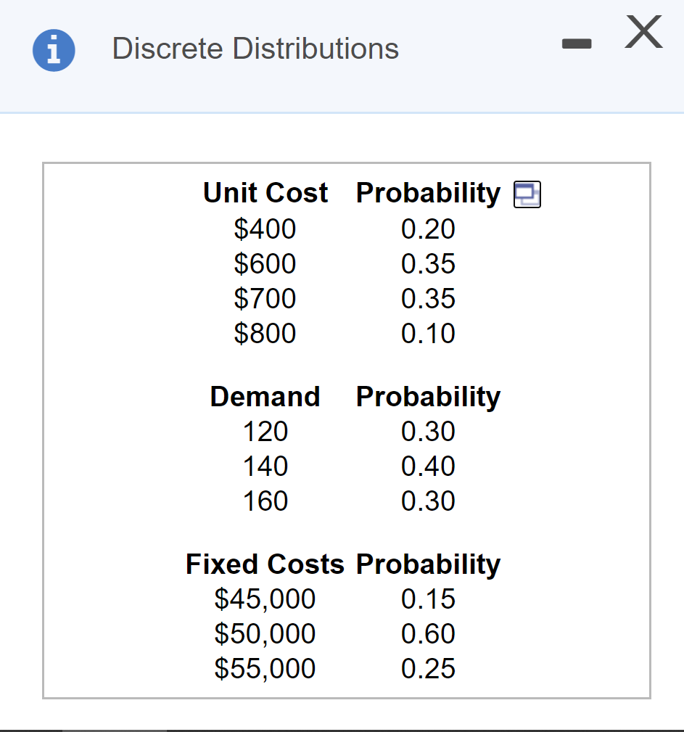Select the $400 unit cost value
Image resolution: width=684 pixels, height=732 pixels.
pyautogui.click(x=265, y=229)
